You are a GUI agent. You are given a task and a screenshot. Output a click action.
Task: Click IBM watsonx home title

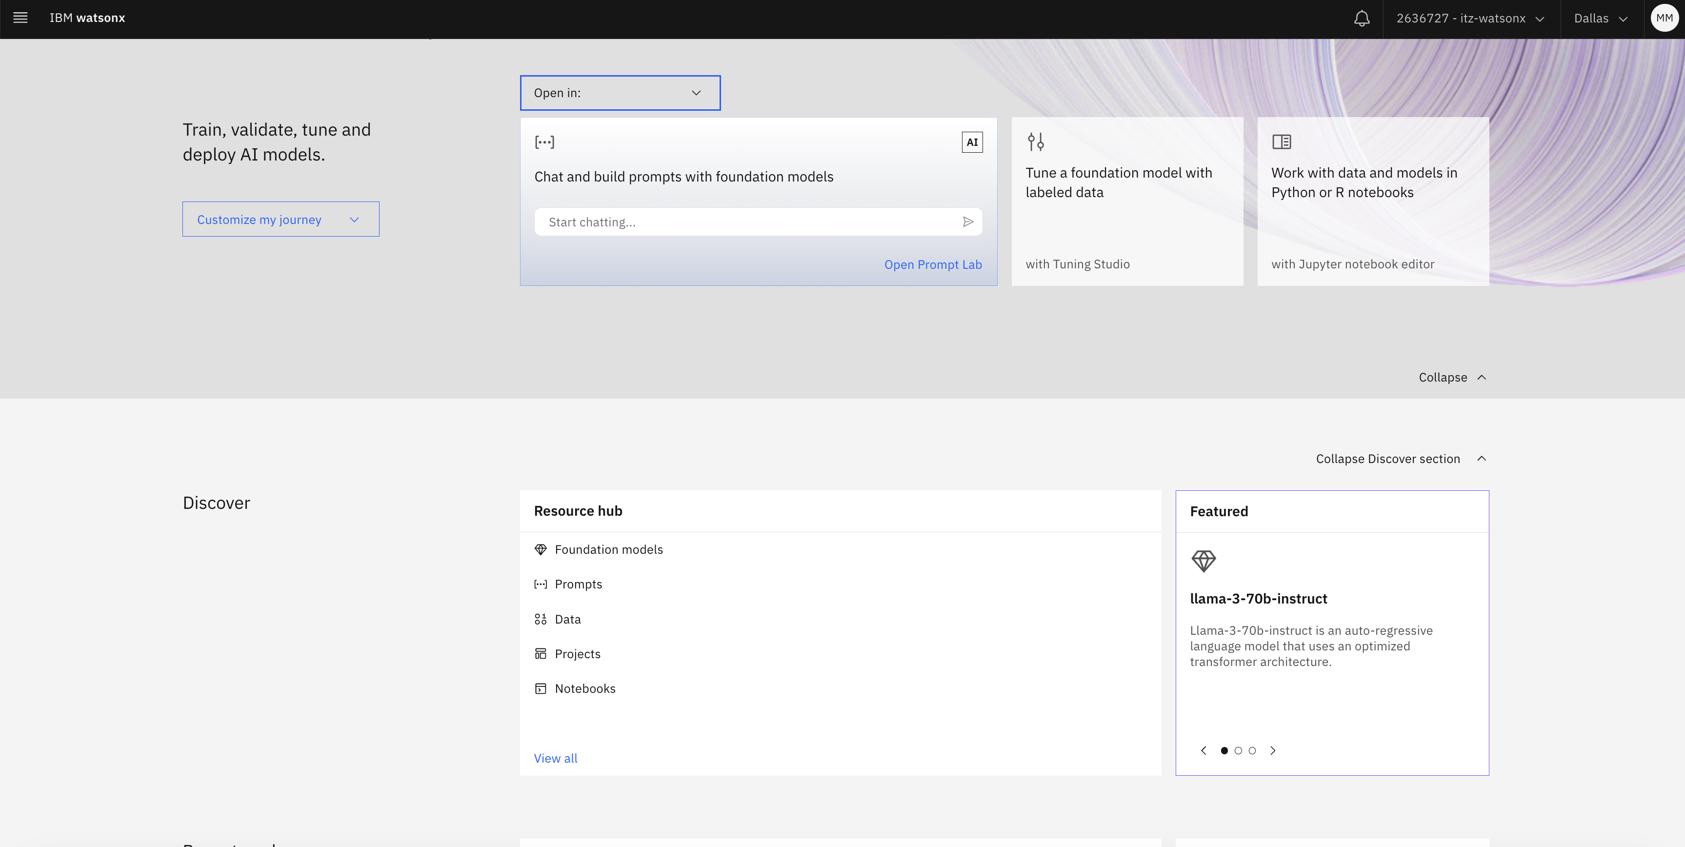(87, 18)
